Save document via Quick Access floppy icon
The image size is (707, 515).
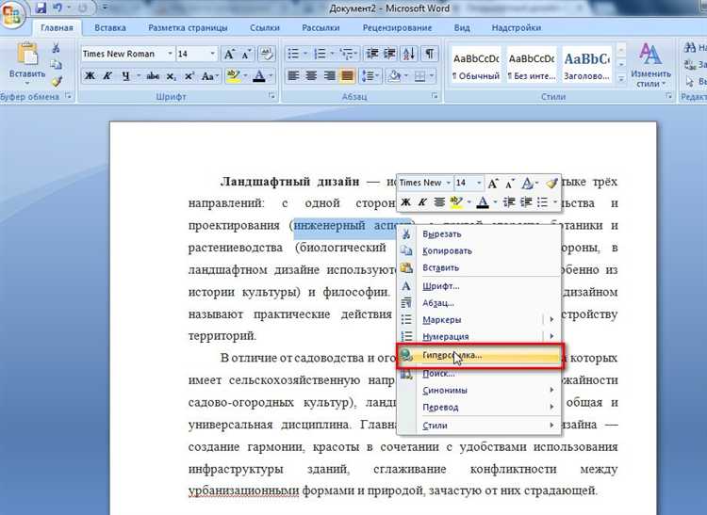click(41, 8)
